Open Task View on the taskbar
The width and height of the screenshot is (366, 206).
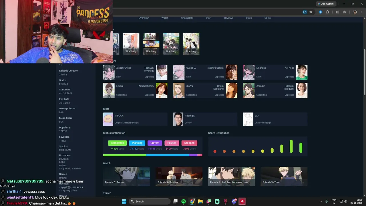tap(175, 201)
